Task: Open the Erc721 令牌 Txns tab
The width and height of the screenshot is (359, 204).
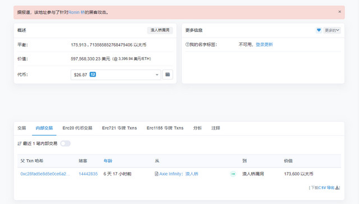Action: pos(119,128)
